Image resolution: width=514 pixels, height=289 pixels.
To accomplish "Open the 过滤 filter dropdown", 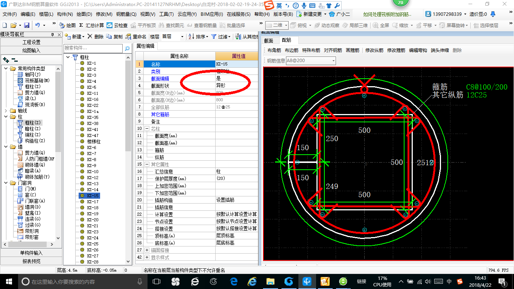I will (221, 37).
